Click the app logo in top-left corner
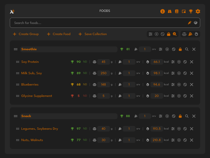This screenshot has width=210, height=158. [x=12, y=12]
